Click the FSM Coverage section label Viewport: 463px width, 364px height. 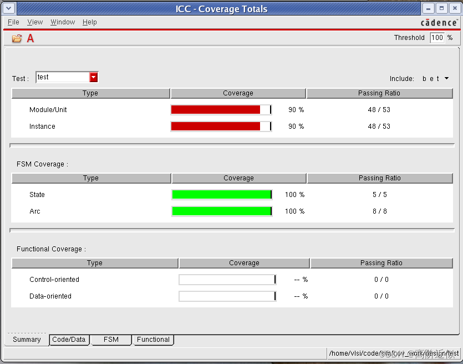point(42,164)
